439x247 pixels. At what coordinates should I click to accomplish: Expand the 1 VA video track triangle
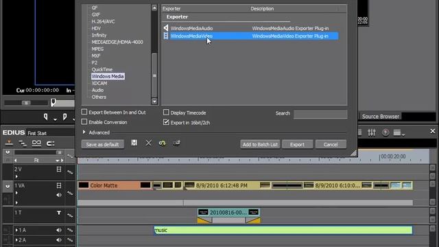(x=16, y=193)
